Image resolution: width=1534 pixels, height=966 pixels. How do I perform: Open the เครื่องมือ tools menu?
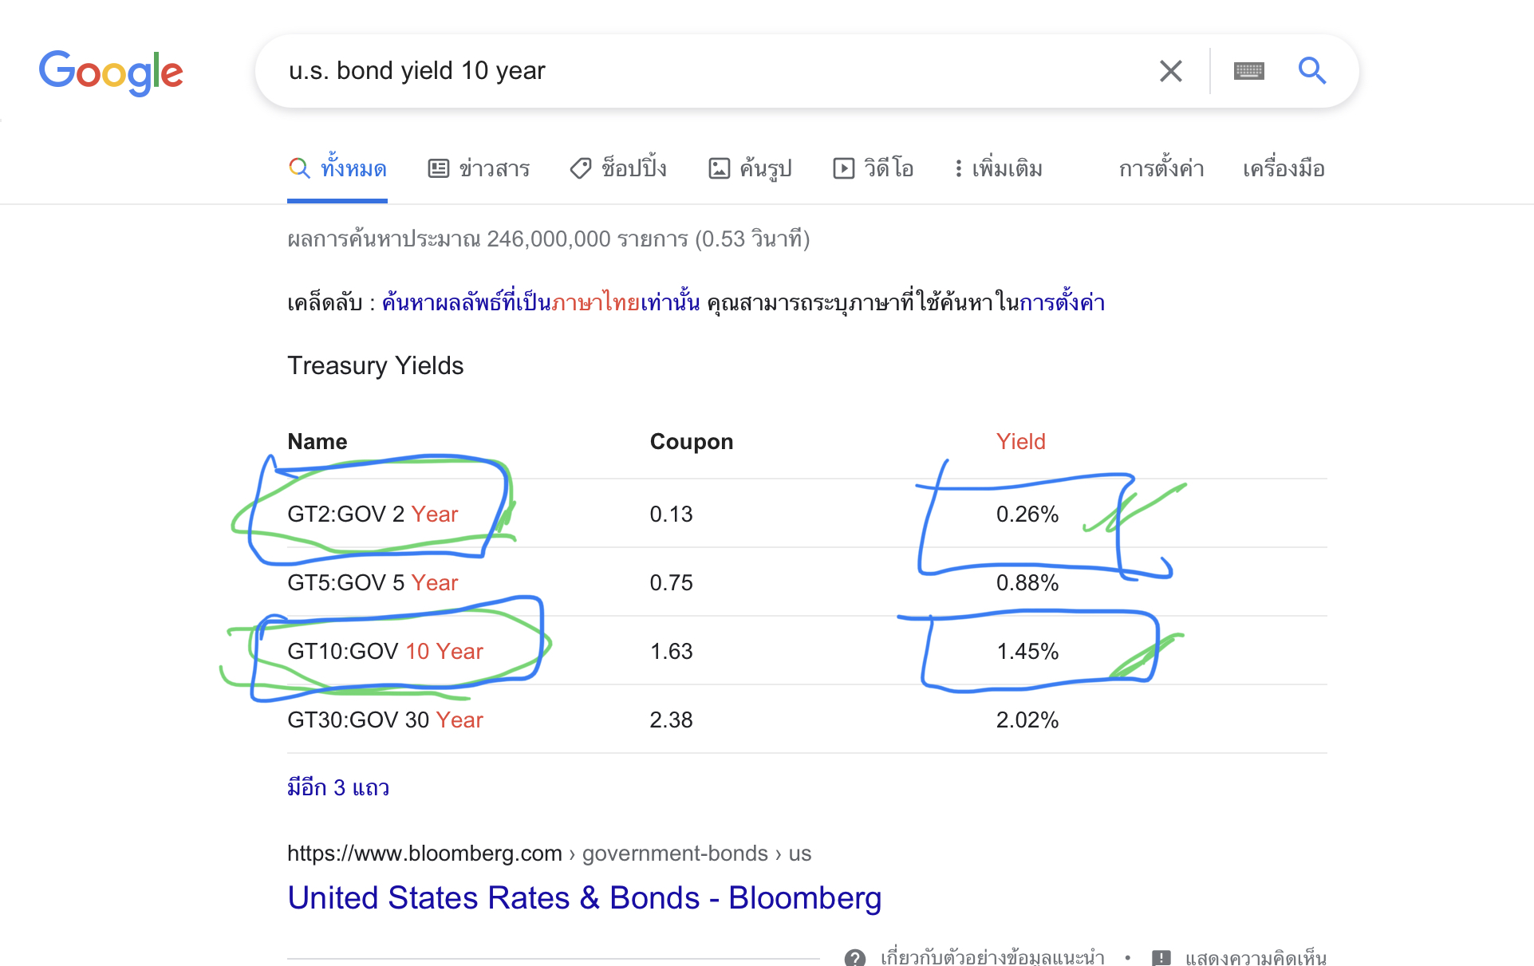coord(1284,168)
